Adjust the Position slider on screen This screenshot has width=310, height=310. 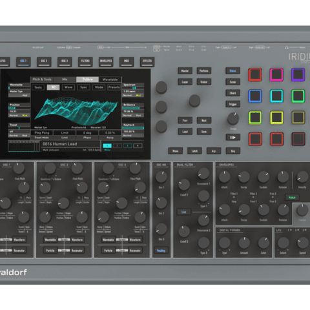[x=19, y=108]
